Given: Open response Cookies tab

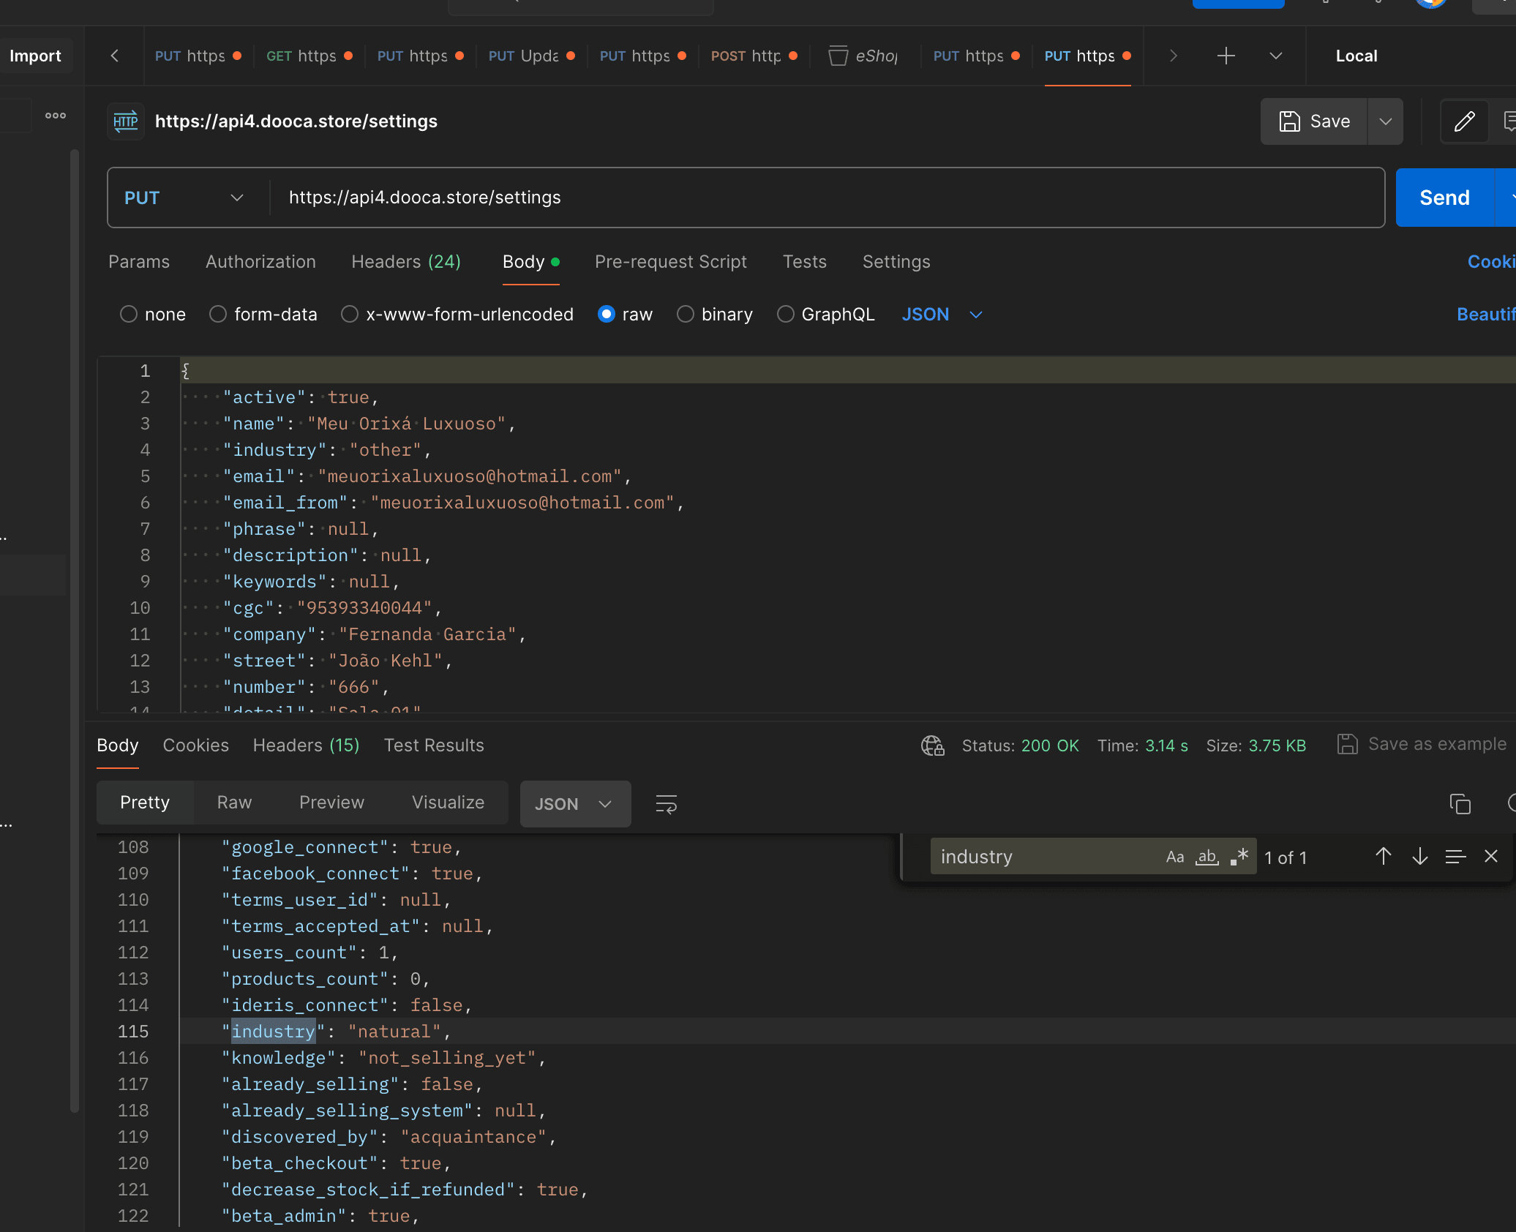Looking at the screenshot, I should coord(195,745).
